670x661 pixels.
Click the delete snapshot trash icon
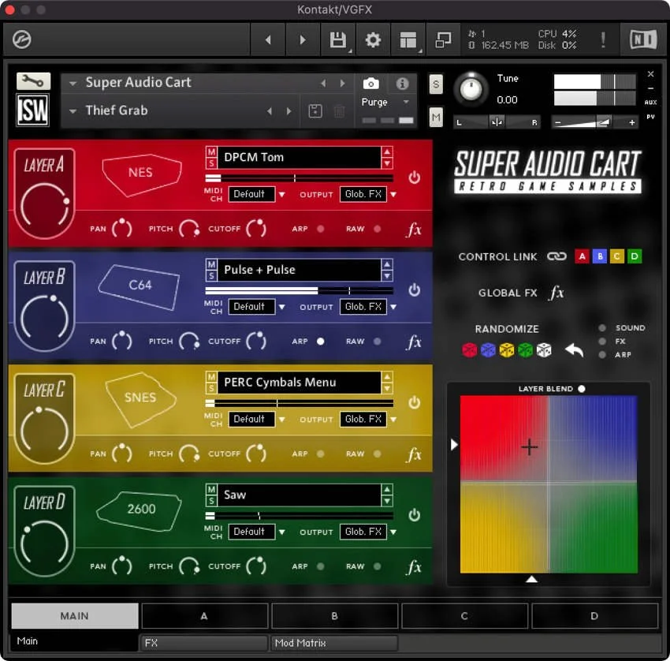(339, 111)
